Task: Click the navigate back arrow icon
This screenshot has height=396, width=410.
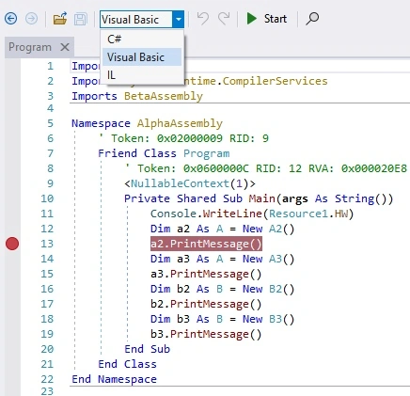Action: (11, 19)
